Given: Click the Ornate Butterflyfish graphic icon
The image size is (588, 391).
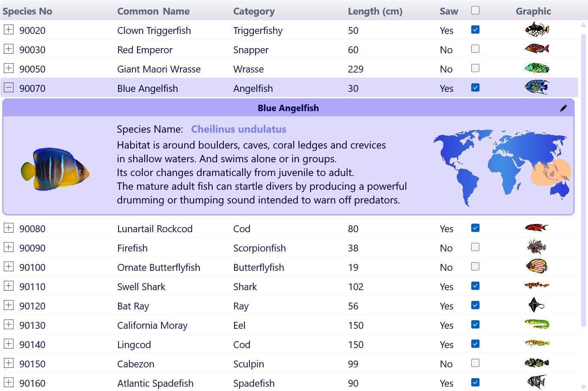Looking at the screenshot, I should [536, 267].
